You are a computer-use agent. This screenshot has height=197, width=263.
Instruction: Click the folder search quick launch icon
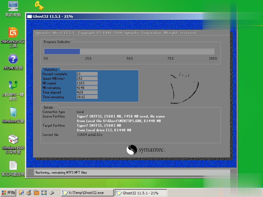point(36,193)
